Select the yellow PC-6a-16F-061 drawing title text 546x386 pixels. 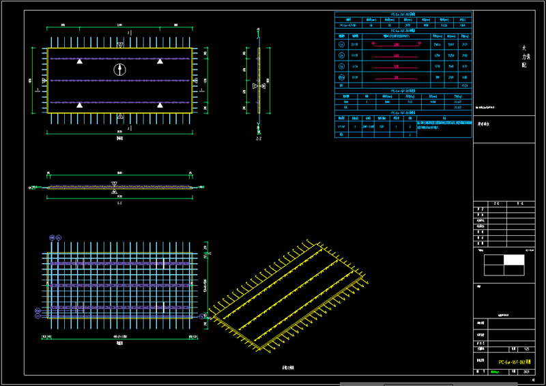(515, 362)
